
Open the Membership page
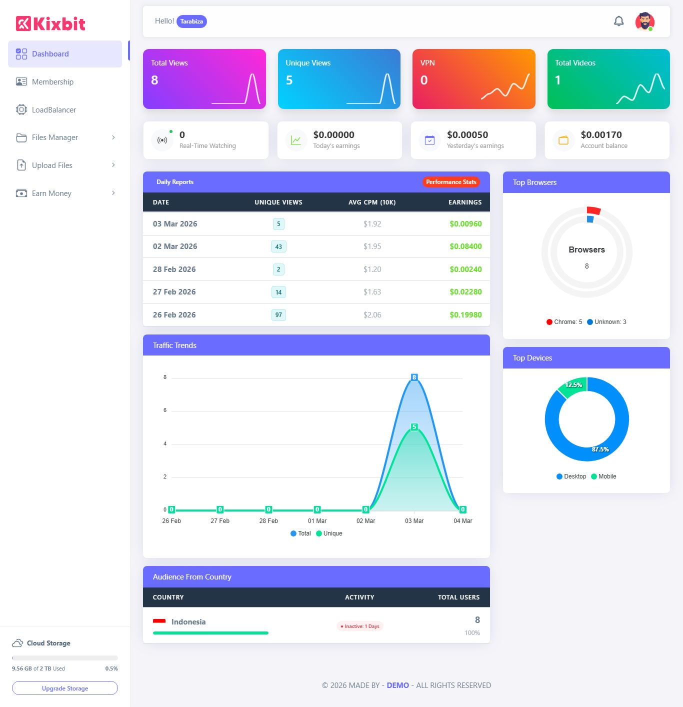pos(52,82)
